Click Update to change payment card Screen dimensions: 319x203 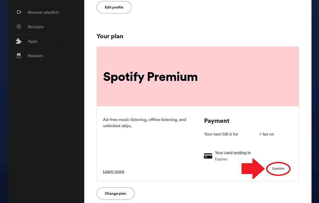(x=278, y=169)
